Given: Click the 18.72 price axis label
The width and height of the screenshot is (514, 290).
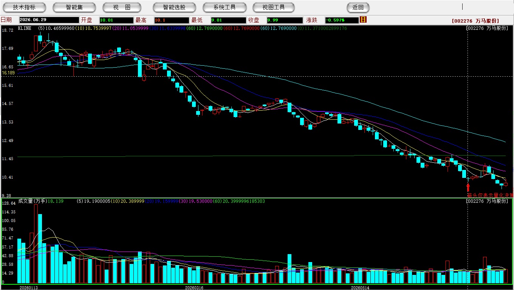Looking at the screenshot, I should pyautogui.click(x=8, y=30).
